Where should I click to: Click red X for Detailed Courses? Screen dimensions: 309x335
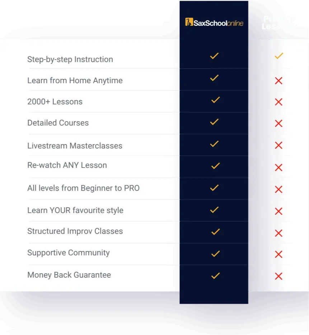[278, 124]
